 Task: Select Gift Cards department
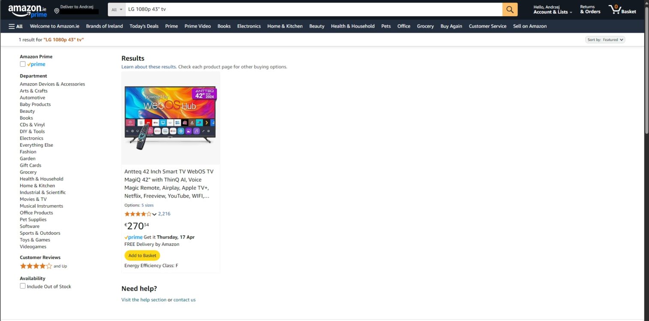tap(30, 165)
